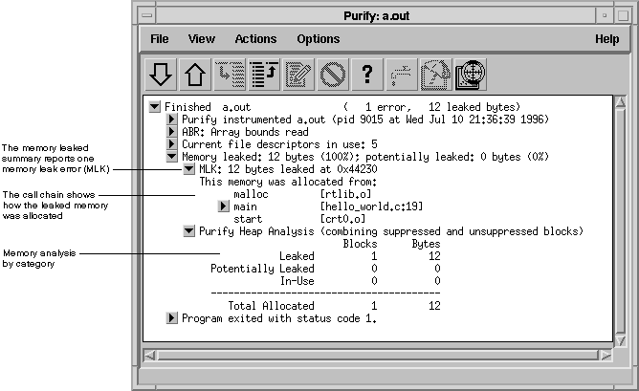Click the Leaked row showing 1 block

tap(360, 256)
